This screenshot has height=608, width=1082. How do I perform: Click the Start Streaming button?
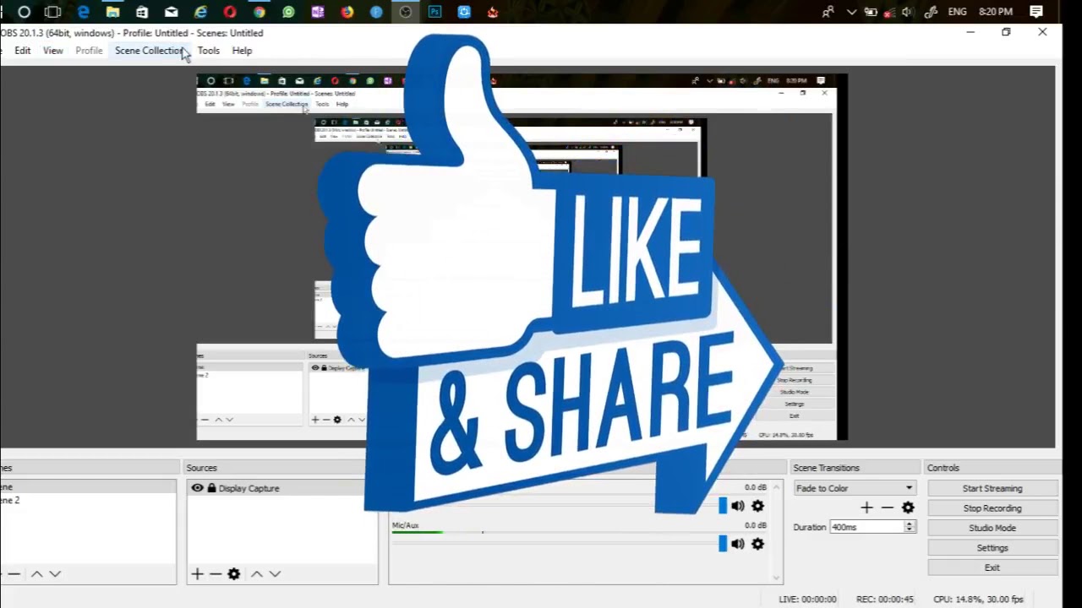992,488
